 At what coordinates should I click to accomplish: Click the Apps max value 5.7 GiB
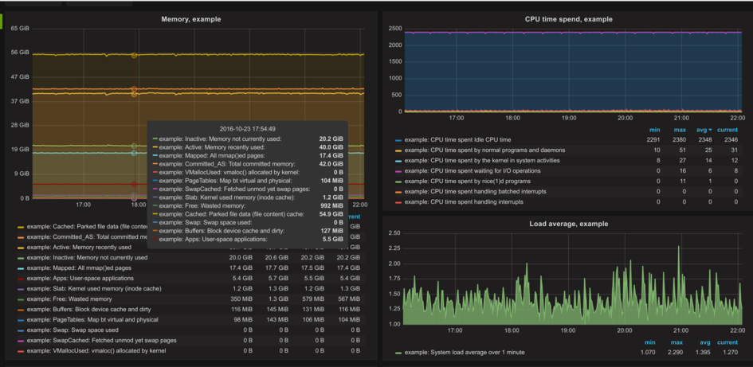tap(279, 279)
